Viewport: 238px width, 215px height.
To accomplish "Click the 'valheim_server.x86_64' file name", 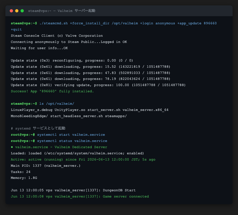I will [146, 110].
